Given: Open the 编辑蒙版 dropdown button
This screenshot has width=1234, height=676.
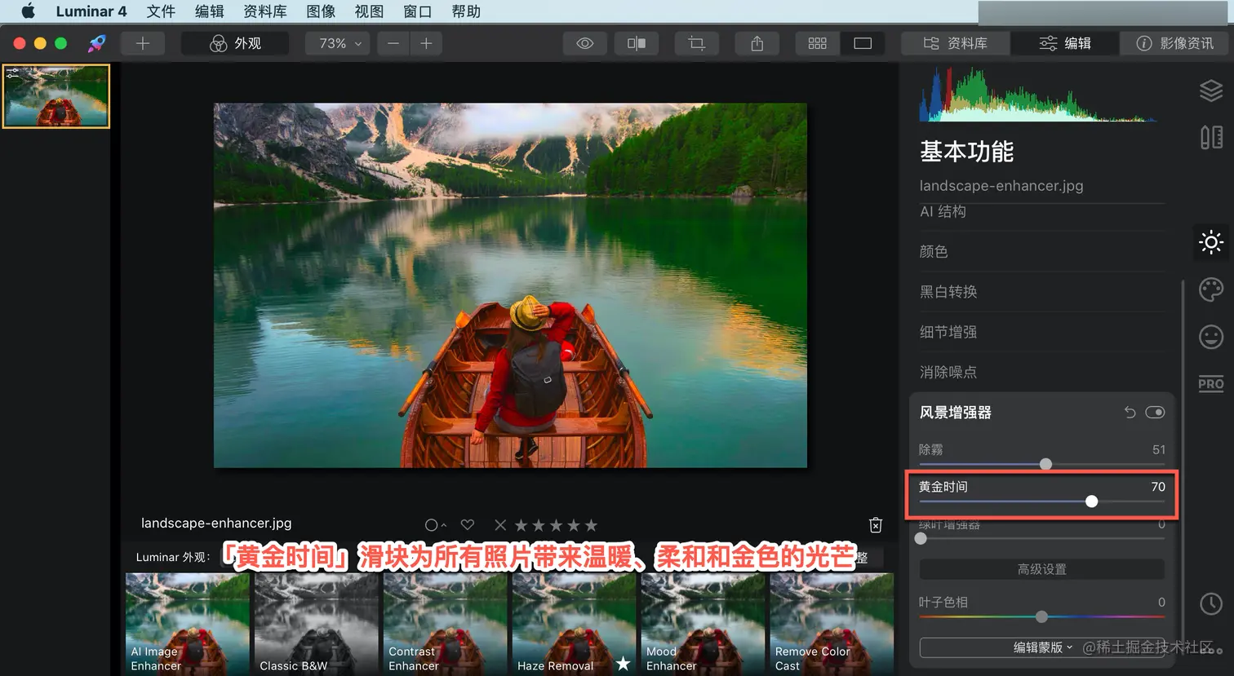Looking at the screenshot, I should (1042, 647).
